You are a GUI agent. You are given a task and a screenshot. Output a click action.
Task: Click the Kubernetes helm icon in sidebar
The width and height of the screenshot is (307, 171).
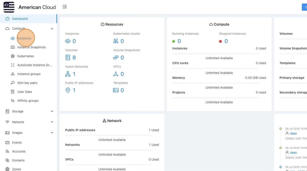(x=13, y=56)
